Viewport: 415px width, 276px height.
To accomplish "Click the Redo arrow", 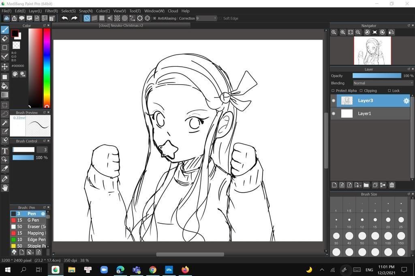I will pyautogui.click(x=75, y=18).
